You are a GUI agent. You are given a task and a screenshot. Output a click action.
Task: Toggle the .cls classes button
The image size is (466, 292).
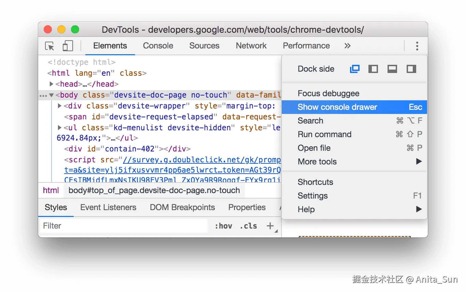(x=248, y=226)
